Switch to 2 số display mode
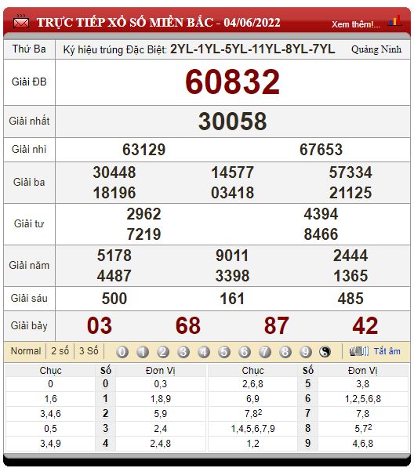 [60, 351]
